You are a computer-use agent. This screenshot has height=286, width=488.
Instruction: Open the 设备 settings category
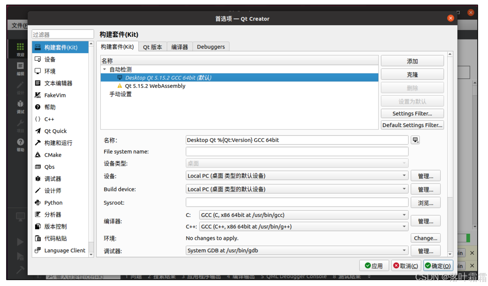coord(60,59)
